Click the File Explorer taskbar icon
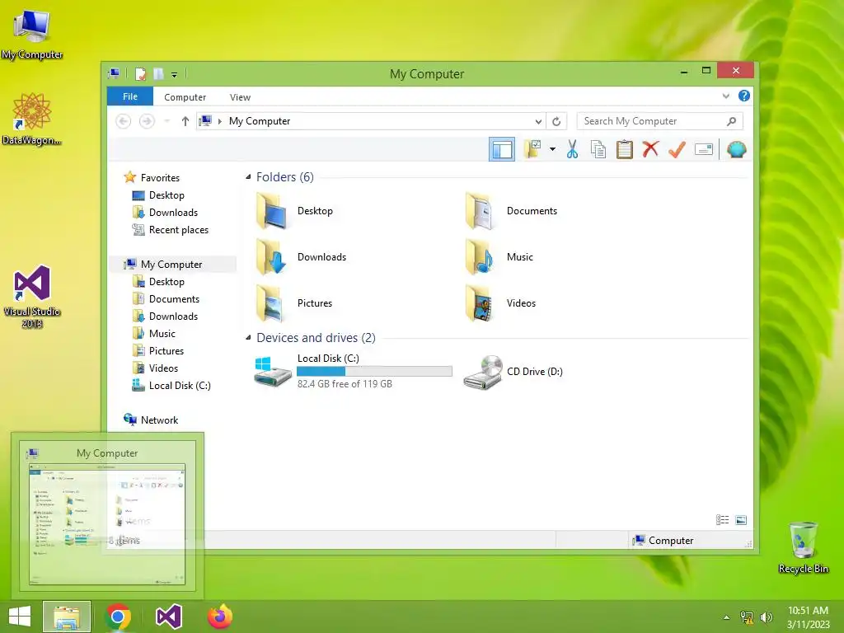844x633 pixels. click(x=67, y=617)
